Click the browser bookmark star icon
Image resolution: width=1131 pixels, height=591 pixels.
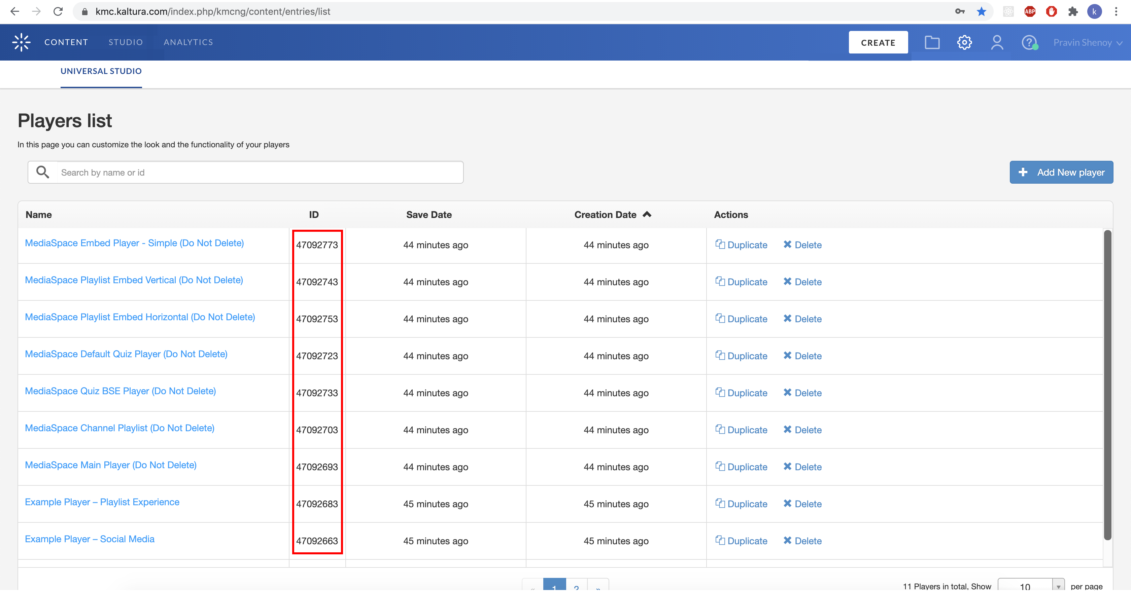(x=981, y=11)
